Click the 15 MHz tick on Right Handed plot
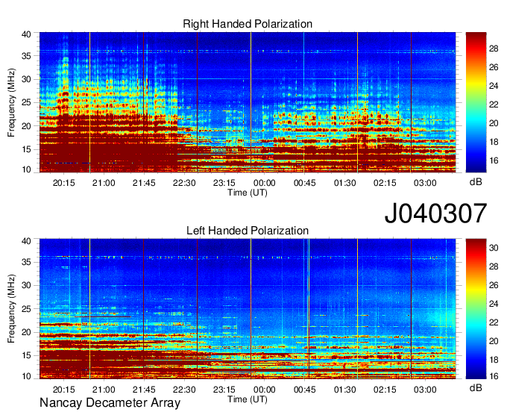This screenshot has width=507, height=412. (x=26, y=149)
